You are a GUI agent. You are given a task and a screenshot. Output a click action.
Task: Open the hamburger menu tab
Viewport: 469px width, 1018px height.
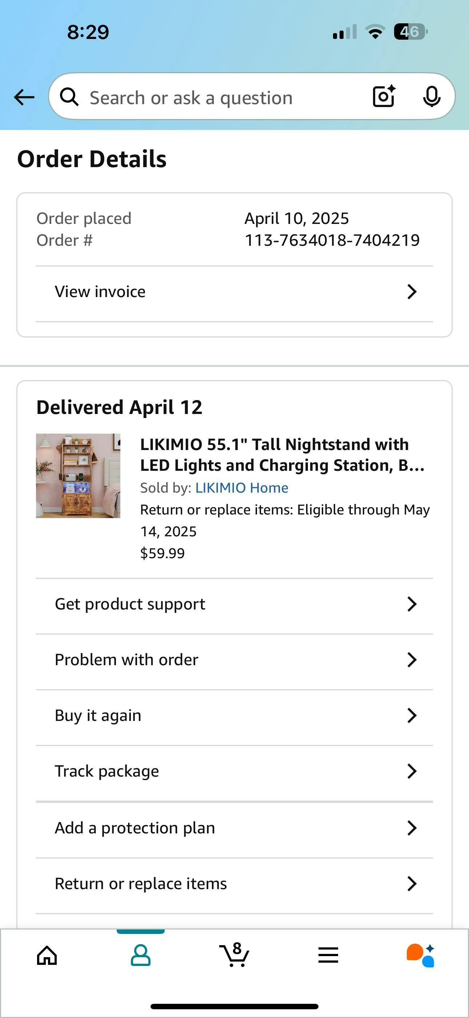tap(328, 956)
